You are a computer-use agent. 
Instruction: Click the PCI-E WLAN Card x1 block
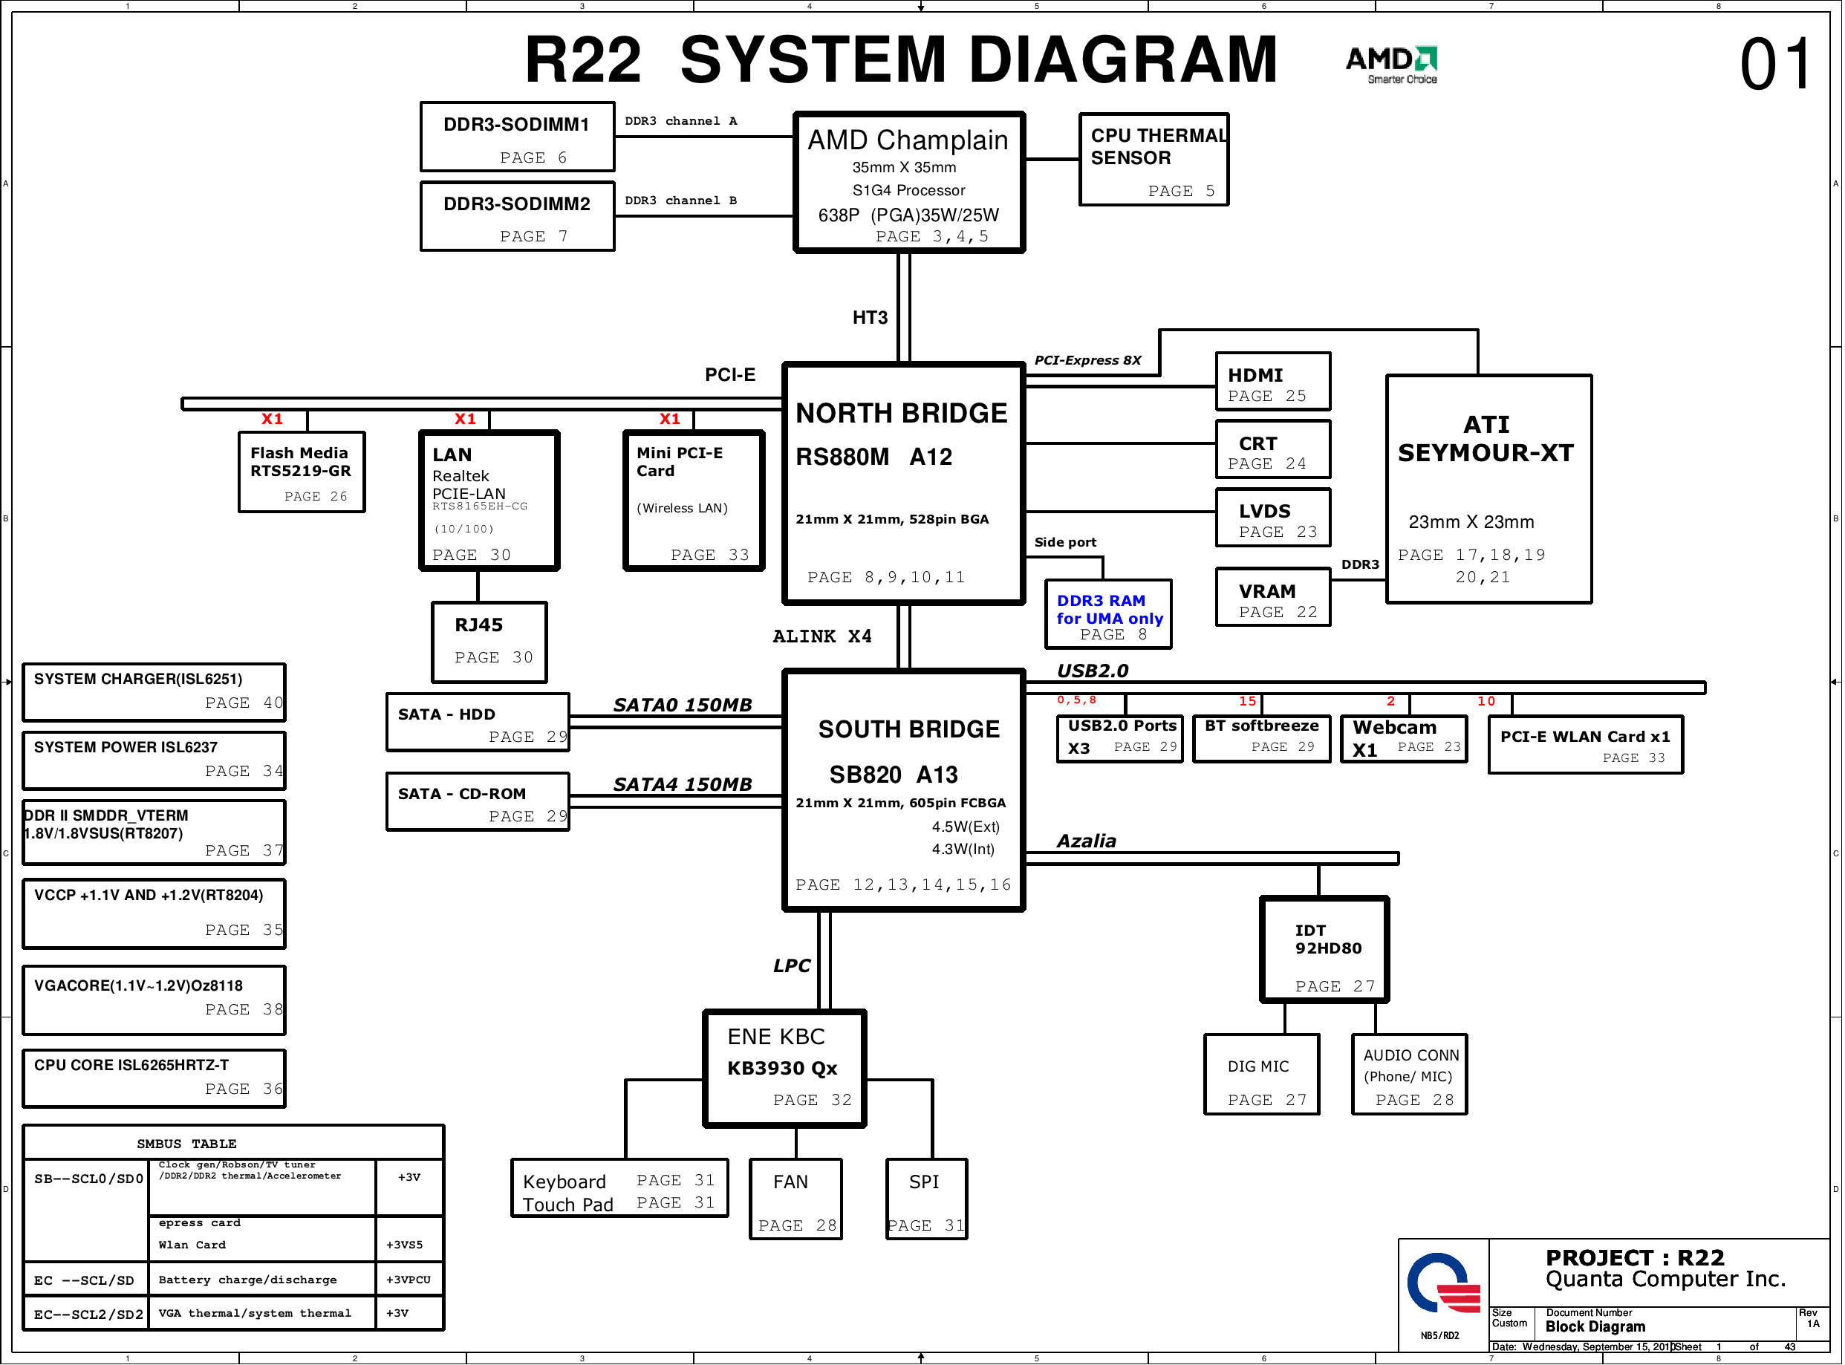click(1586, 744)
